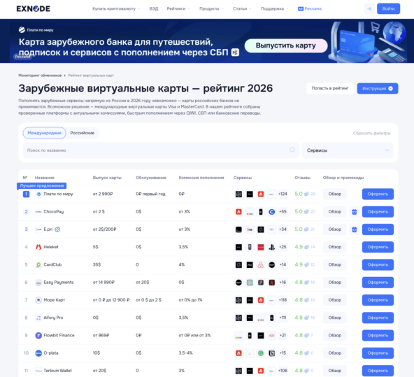
Task: Expand the Продукты menu
Action: pos(211,8)
